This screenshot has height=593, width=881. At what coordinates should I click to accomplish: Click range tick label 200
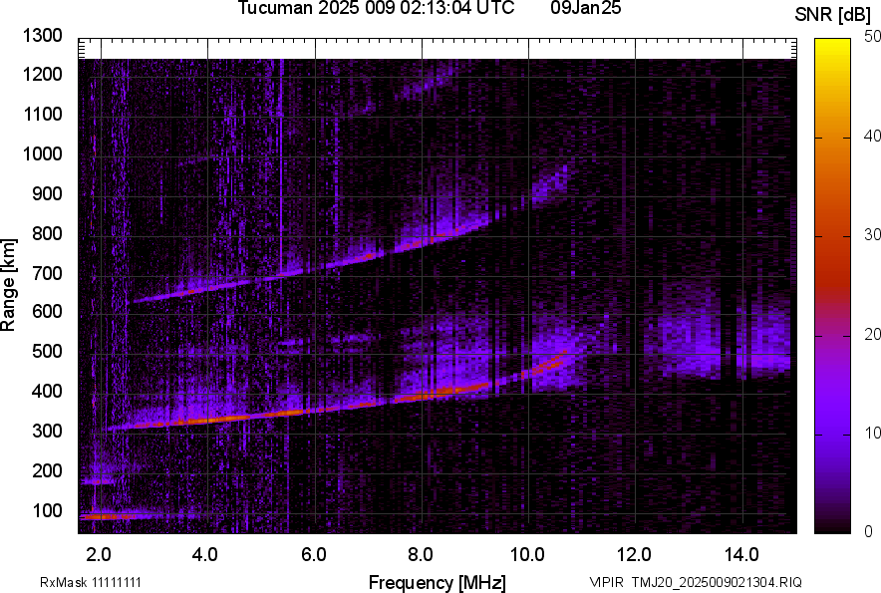(47, 470)
